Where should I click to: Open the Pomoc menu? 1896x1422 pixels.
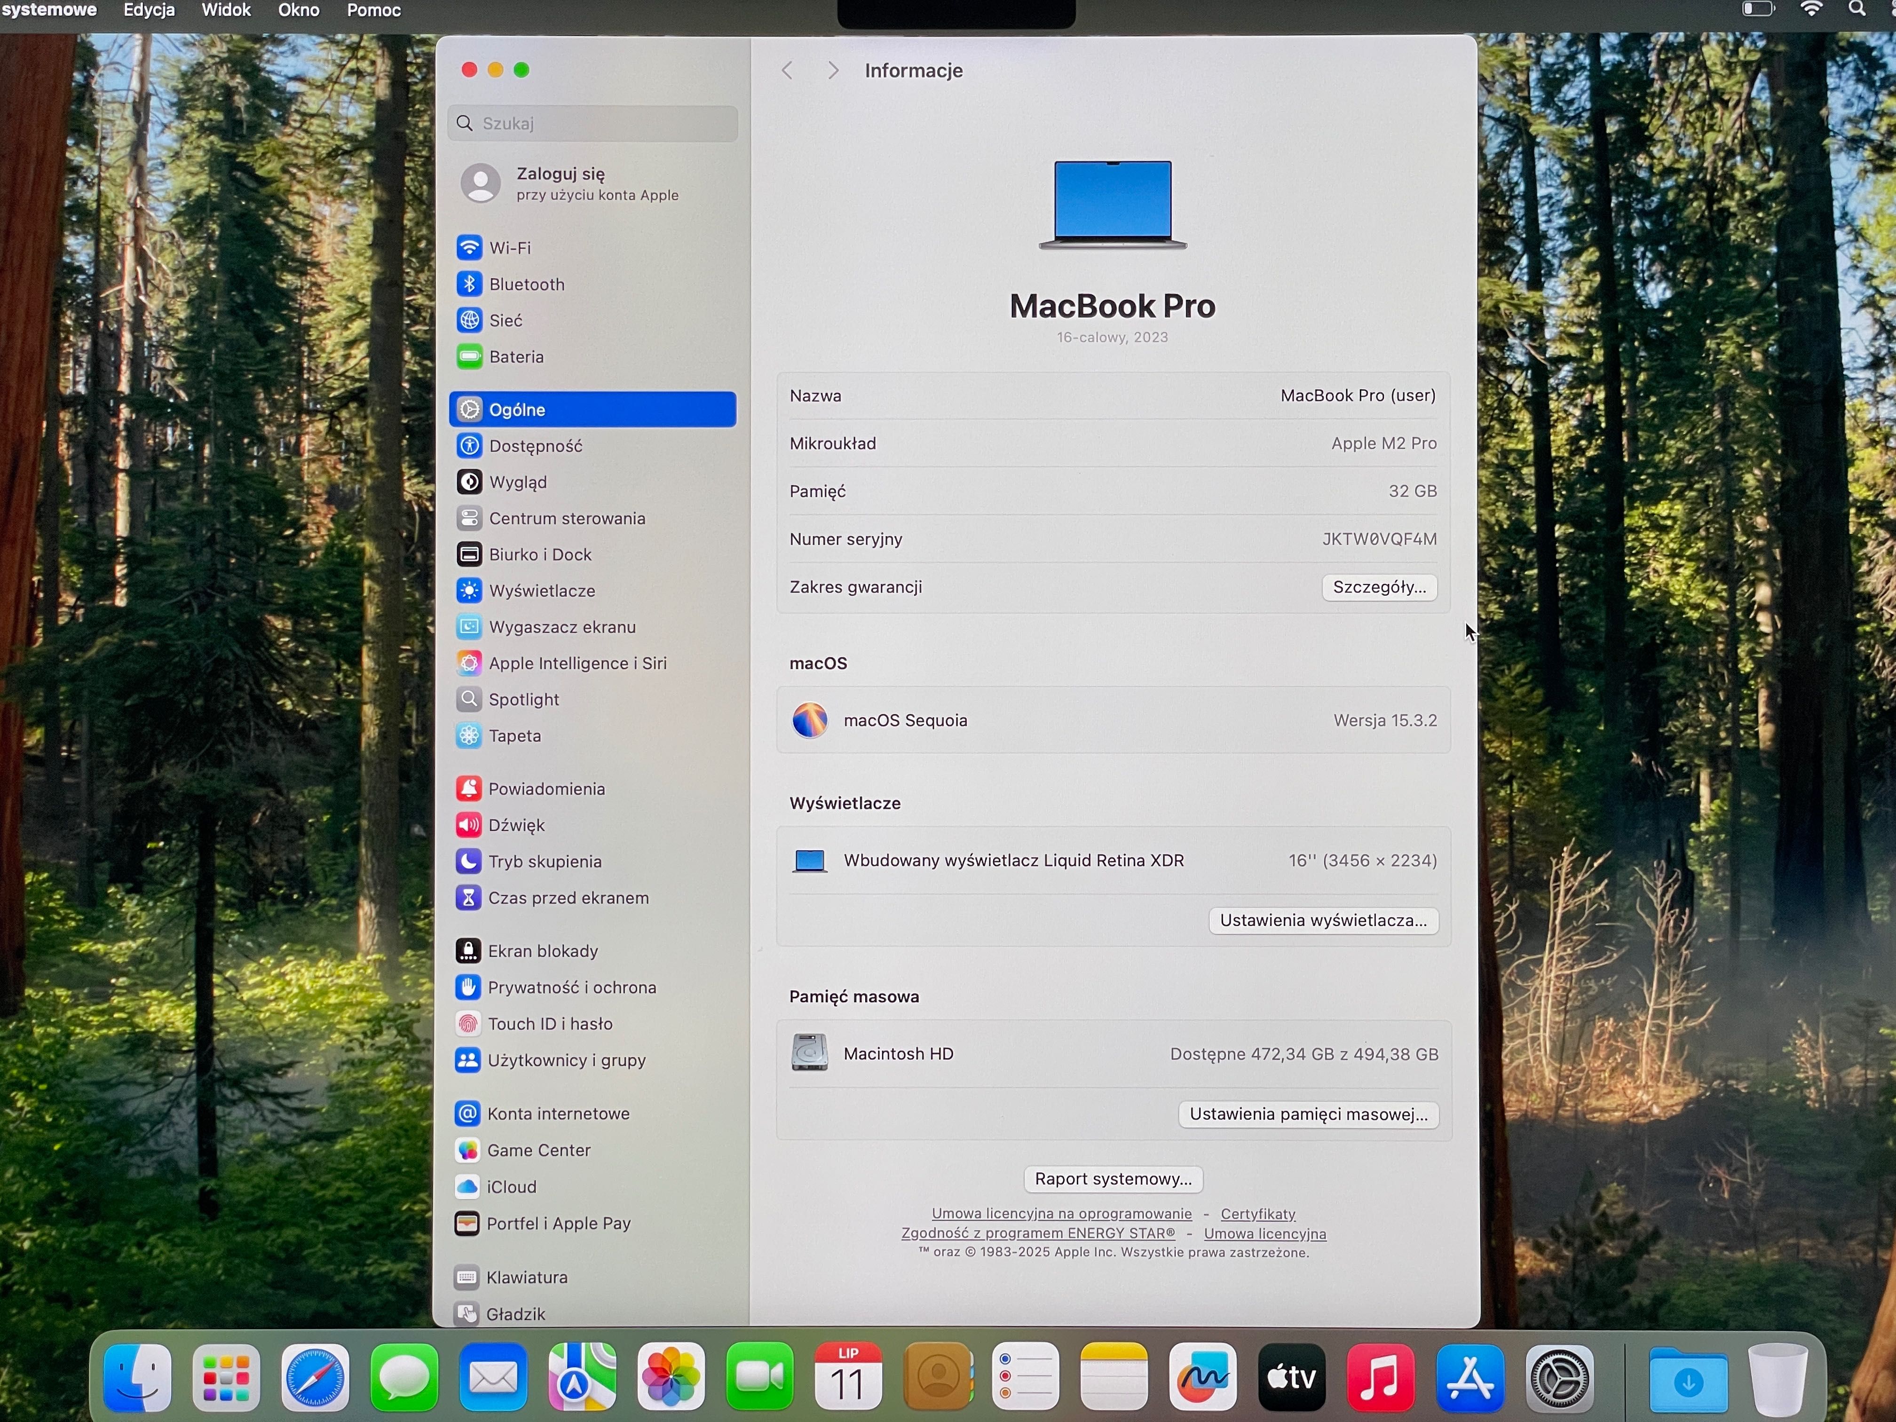tap(374, 10)
